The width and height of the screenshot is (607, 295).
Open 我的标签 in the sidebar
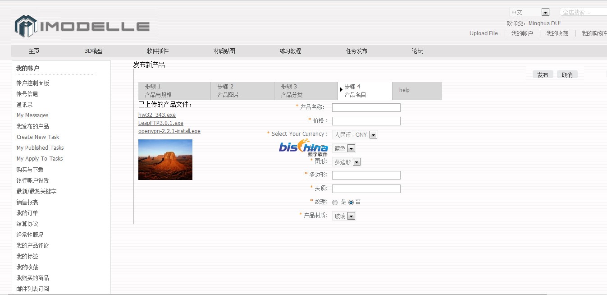[27, 256]
